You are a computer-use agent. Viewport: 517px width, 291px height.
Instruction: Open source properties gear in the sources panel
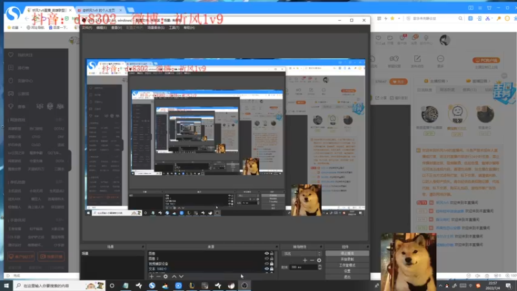pos(165,277)
